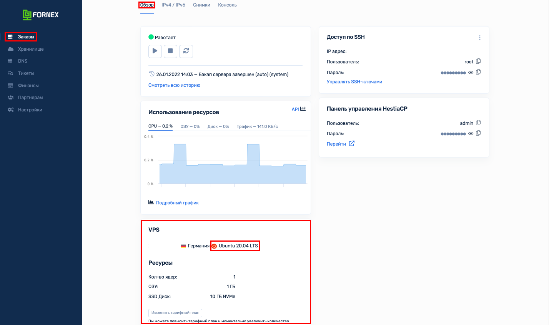
Task: Click the Germany flag icon
Action: click(183, 246)
